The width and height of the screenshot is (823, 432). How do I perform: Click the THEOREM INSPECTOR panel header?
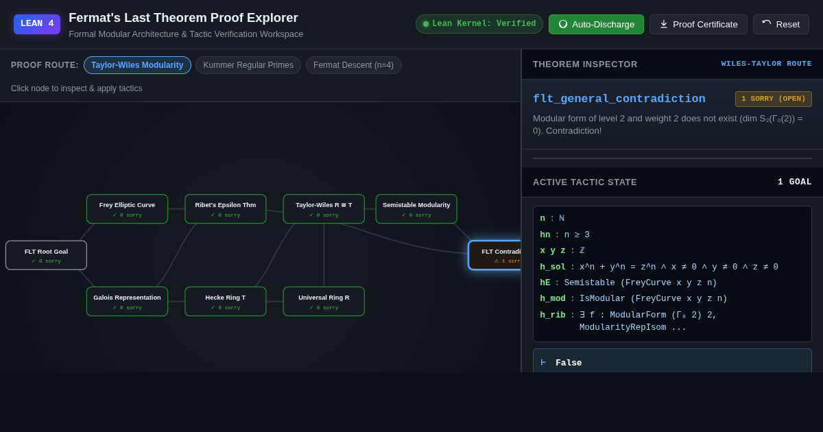pos(585,64)
